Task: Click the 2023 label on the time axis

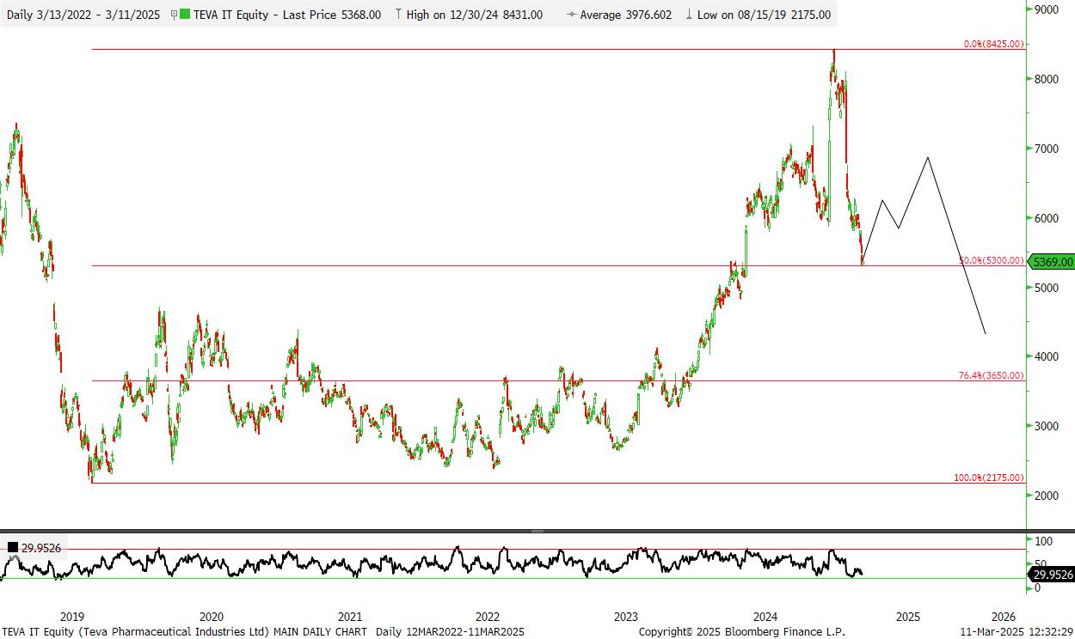Action: pyautogui.click(x=625, y=617)
